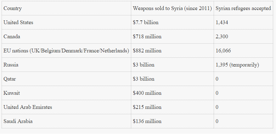This screenshot has height=134, width=276.
Task: Click the $136 million value
Action: [x=147, y=121]
